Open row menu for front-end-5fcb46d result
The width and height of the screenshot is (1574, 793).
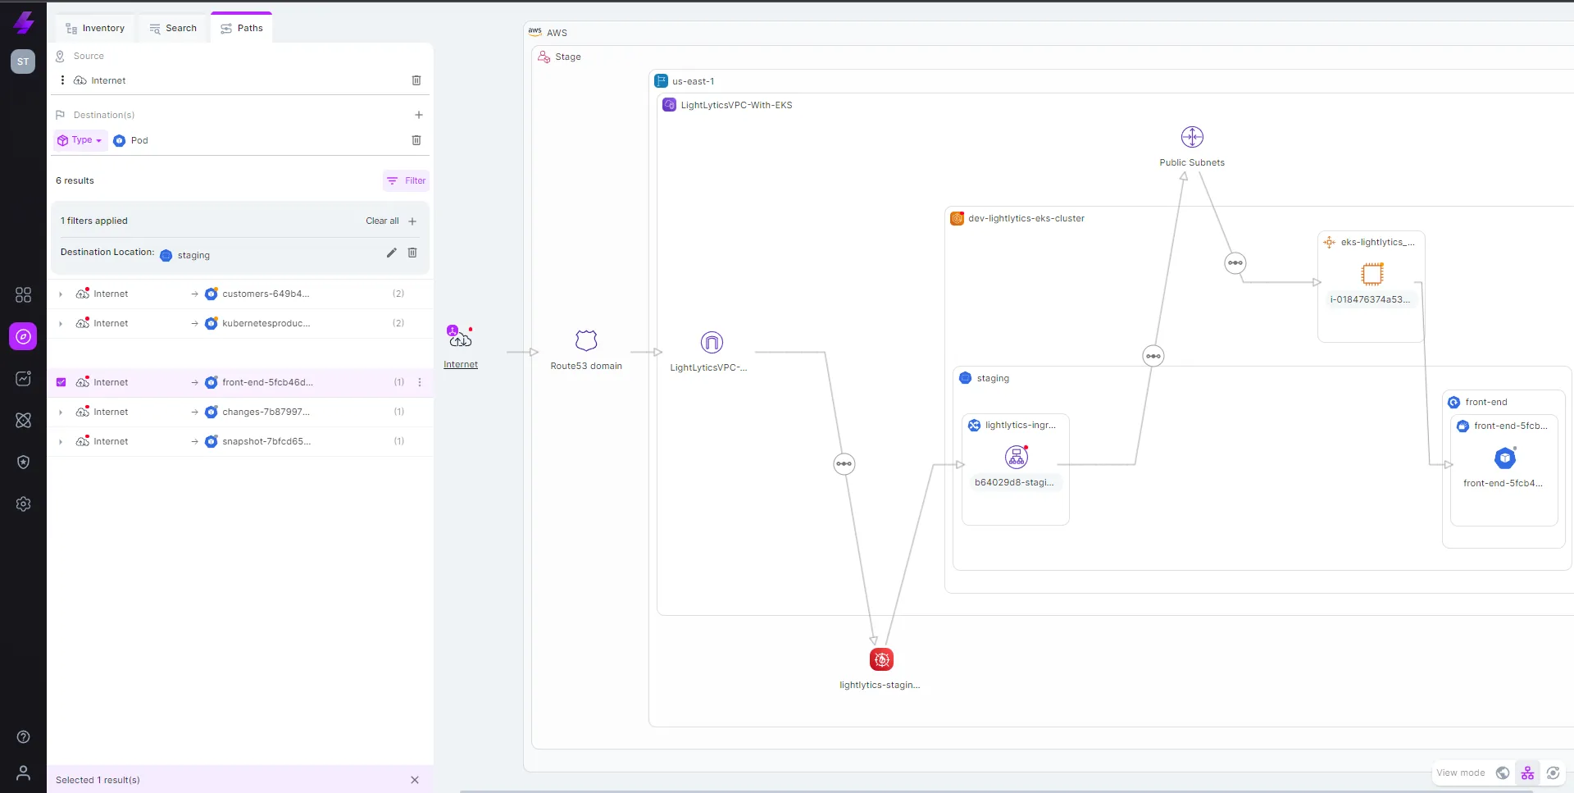click(420, 382)
